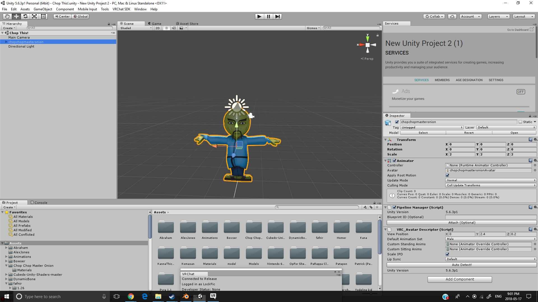Click the Blueprint ID input field
Image resolution: width=538 pixels, height=302 pixels.
pyautogui.click(x=491, y=217)
